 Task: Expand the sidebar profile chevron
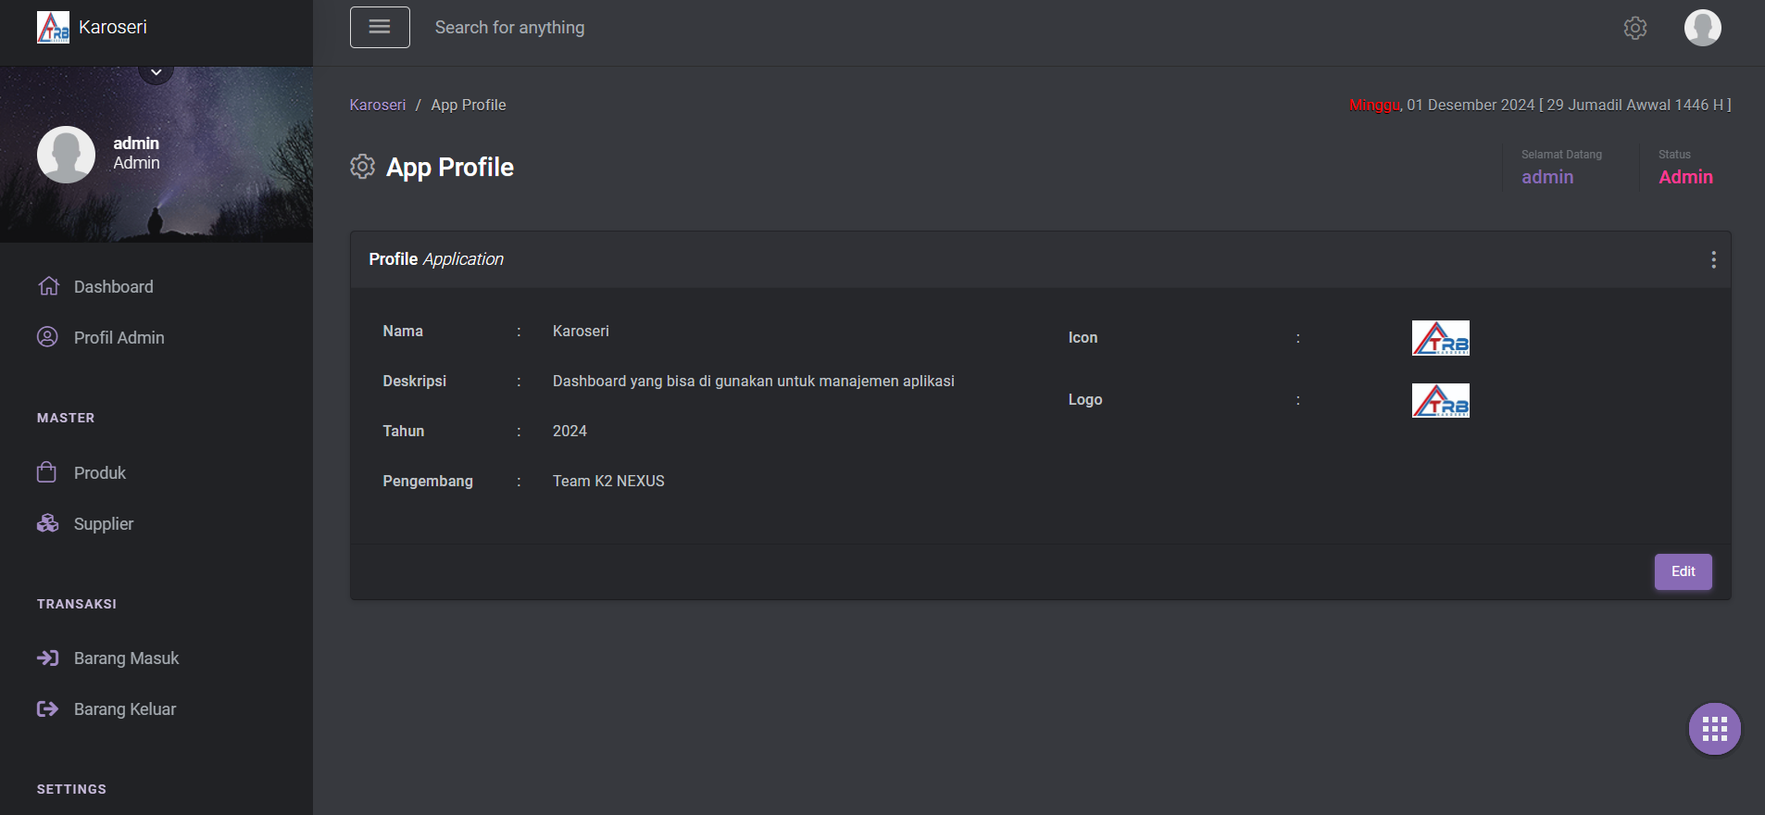[x=156, y=72]
